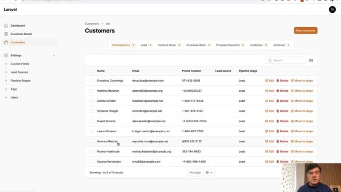Screen dimensions: 341x192
Task: Click the Phone number column header
Action: (x=191, y=71)
